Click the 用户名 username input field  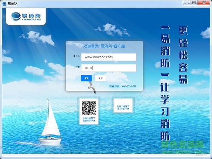[x=109, y=57]
